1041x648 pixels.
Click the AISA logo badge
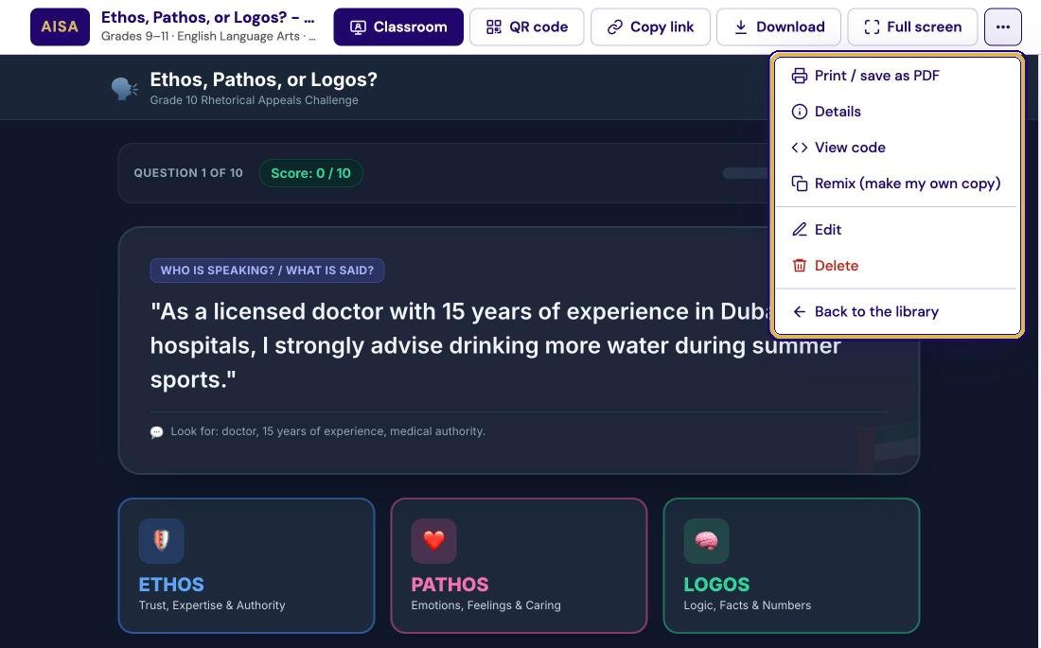[60, 26]
